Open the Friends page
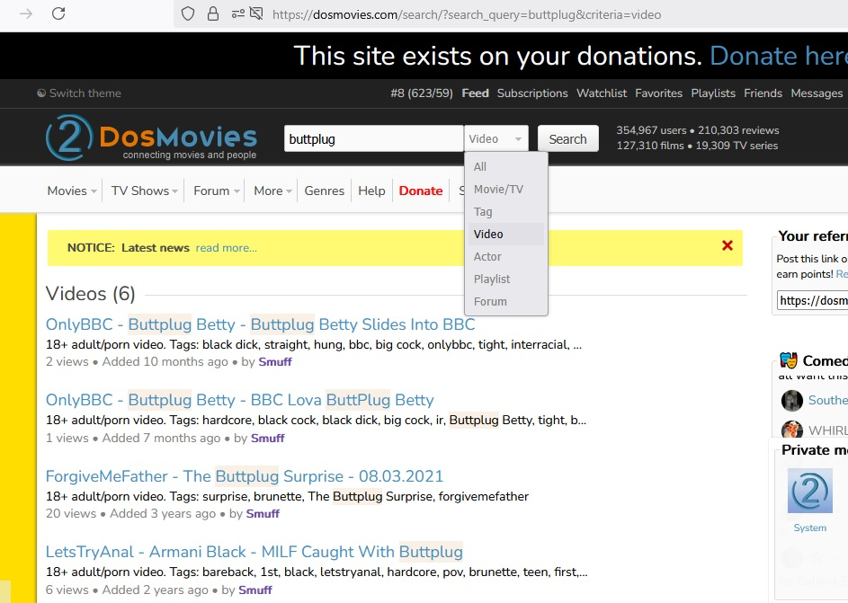The height and width of the screenshot is (603, 848). click(763, 93)
